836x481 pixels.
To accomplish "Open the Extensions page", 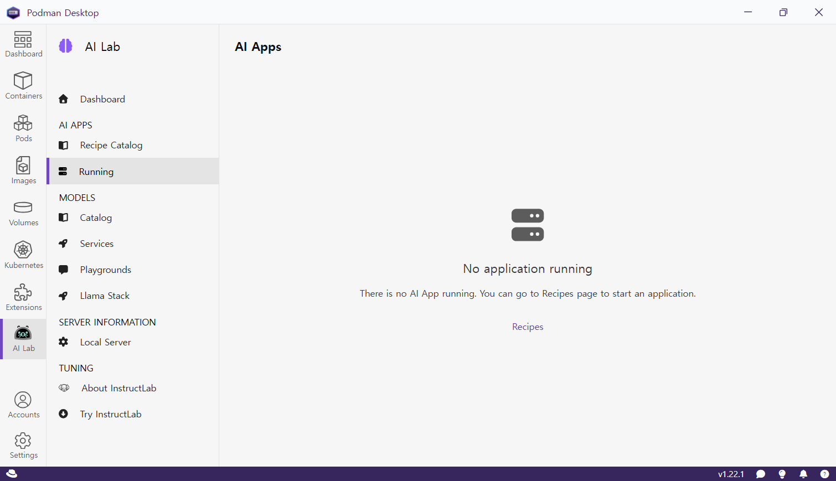I will tap(23, 297).
